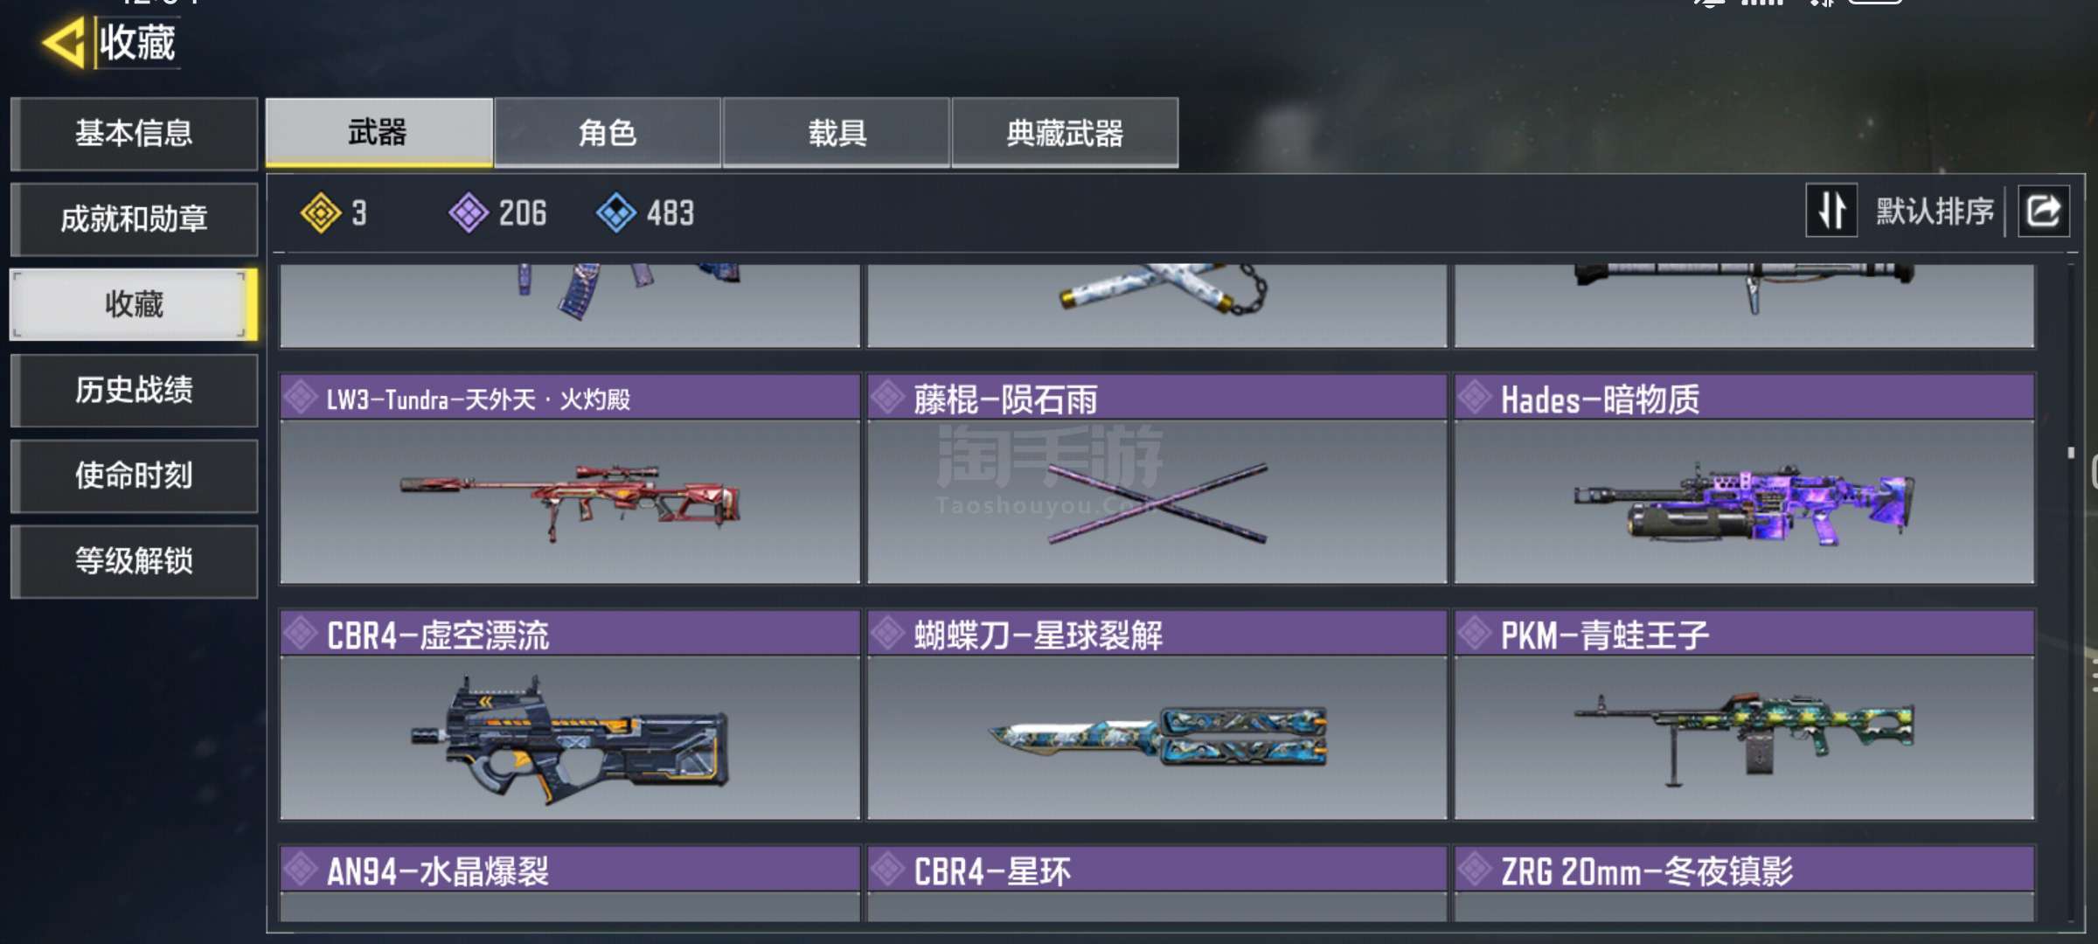Open 成就和勋章 in the sidebar

point(134,219)
